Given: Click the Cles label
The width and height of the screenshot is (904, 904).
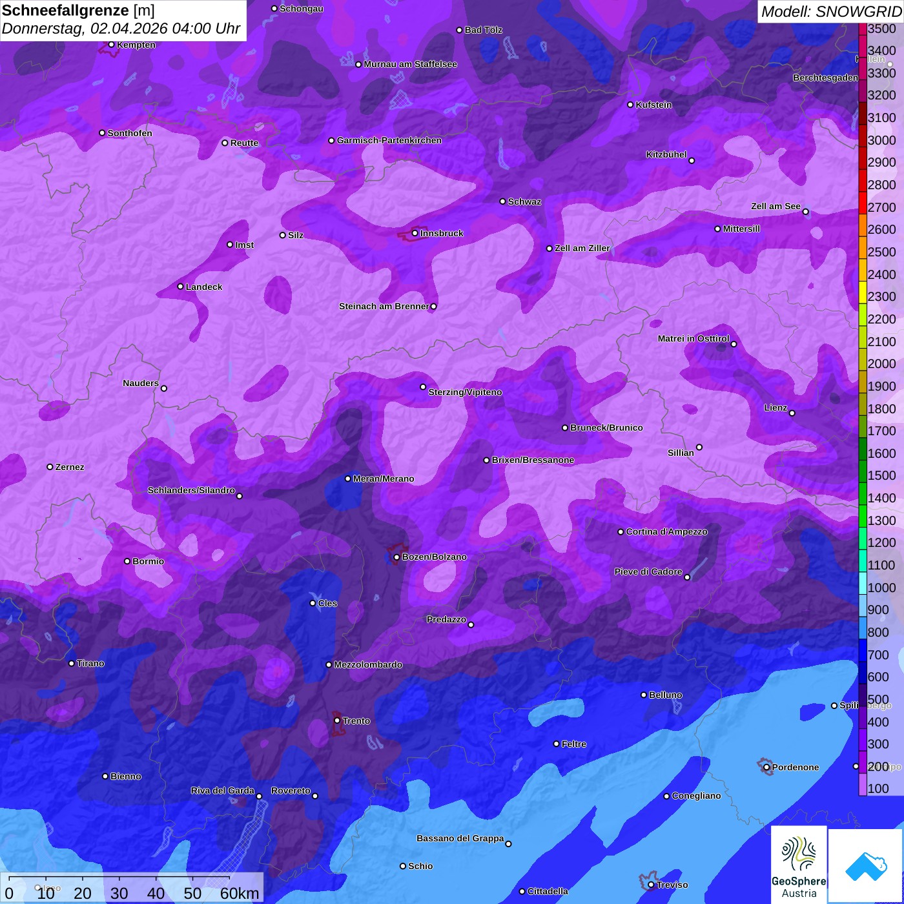Looking at the screenshot, I should point(327,603).
